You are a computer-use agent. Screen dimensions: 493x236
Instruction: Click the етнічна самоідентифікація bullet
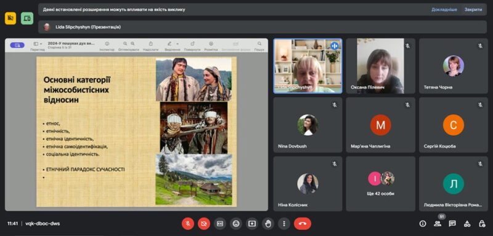(x=77, y=147)
